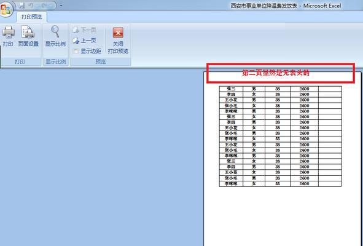Select the 打印预览 ribbon tab
This screenshot has width=363, height=246.
(x=32, y=17)
